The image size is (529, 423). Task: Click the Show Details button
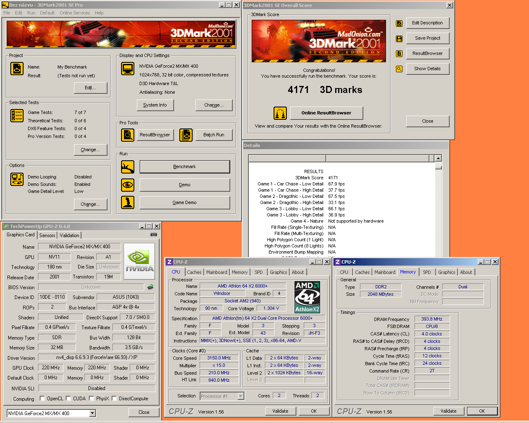click(428, 69)
